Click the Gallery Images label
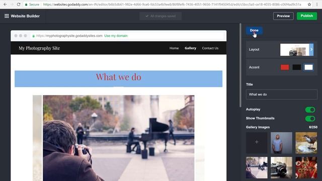This screenshot has height=181, width=322. coord(258,127)
